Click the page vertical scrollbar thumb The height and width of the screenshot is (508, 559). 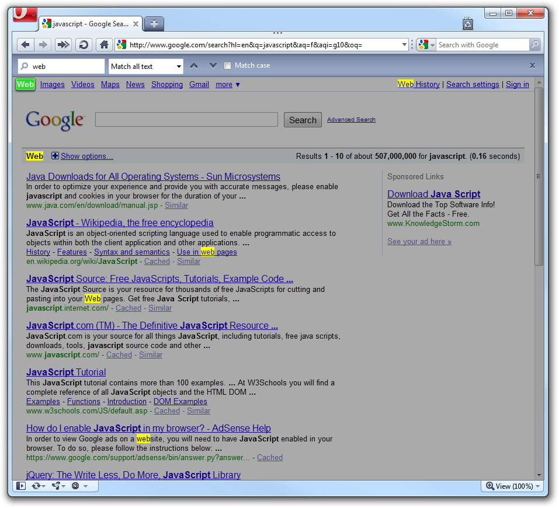point(539,176)
